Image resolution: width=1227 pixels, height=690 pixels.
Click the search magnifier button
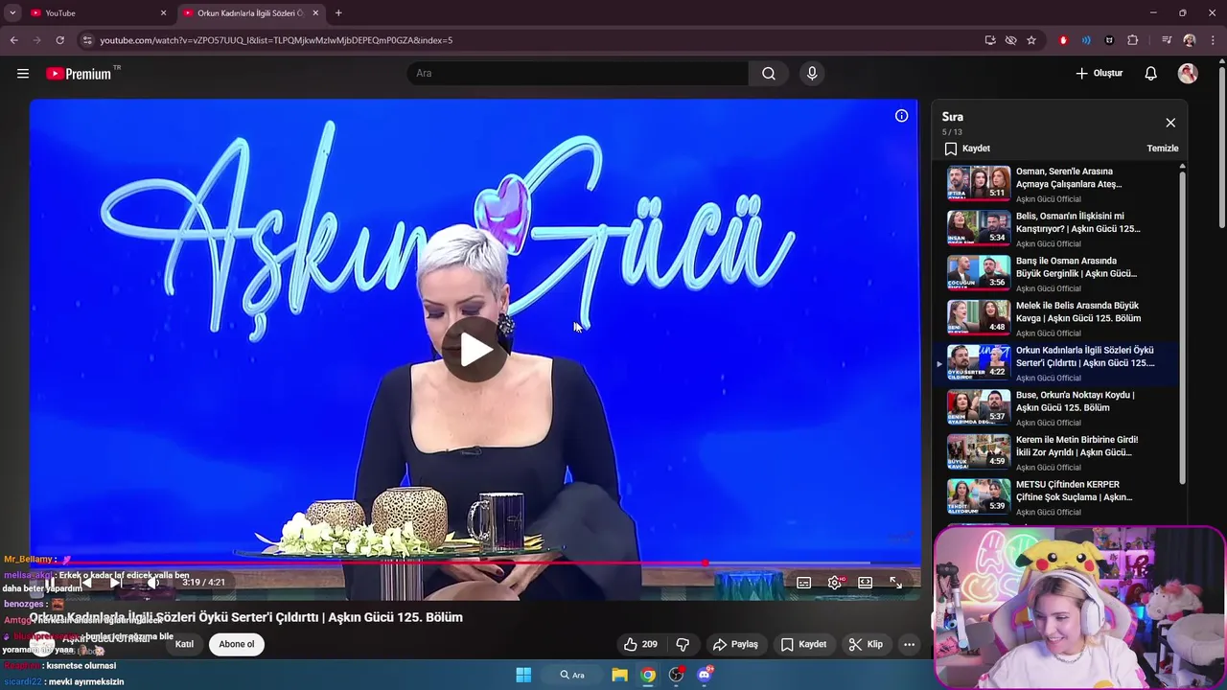point(769,74)
